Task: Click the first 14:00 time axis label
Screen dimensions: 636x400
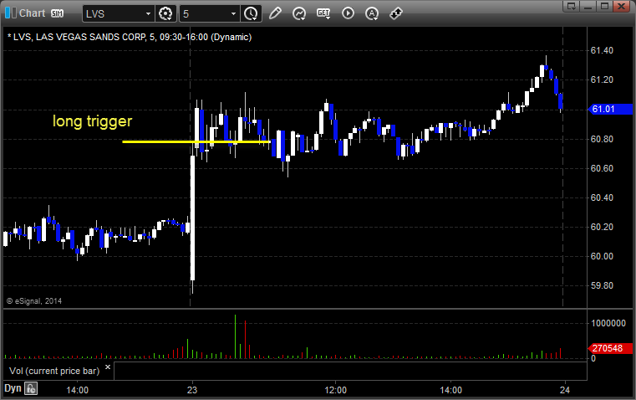Action: (x=77, y=390)
